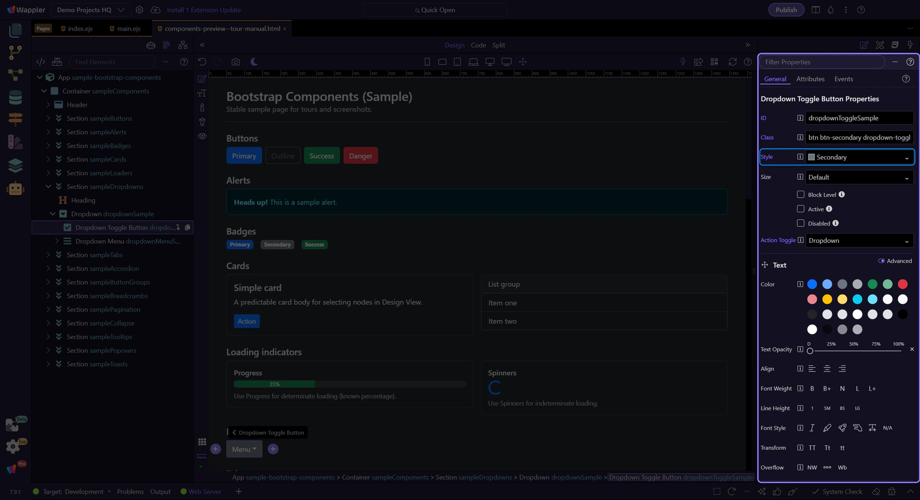Viewport: 920px width, 500px height.
Task: Click the refresh icon in design toolbar
Action: point(733,62)
